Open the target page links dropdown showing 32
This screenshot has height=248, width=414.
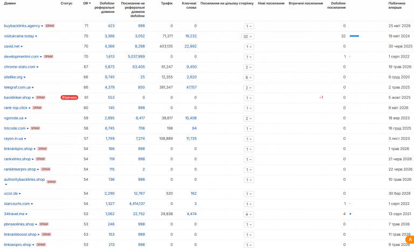pos(247,37)
